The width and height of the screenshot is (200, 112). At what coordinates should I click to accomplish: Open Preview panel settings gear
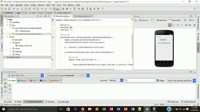[x=191, y=16]
